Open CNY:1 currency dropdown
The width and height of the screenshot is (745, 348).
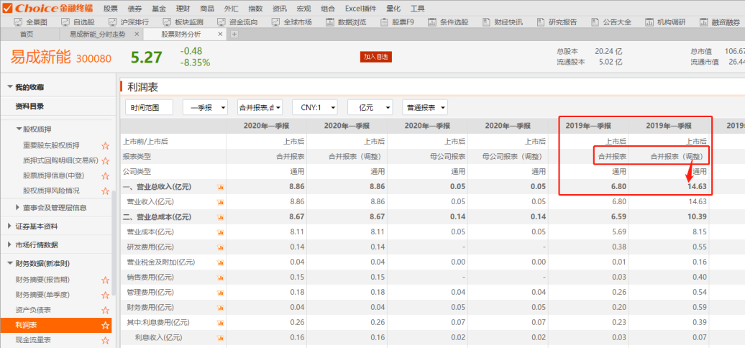[315, 108]
